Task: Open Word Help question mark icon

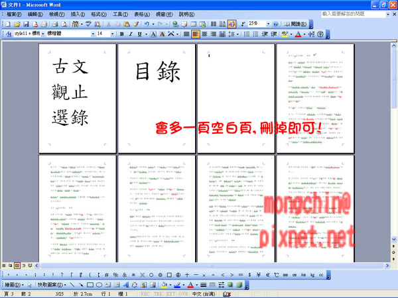Action: point(275,24)
